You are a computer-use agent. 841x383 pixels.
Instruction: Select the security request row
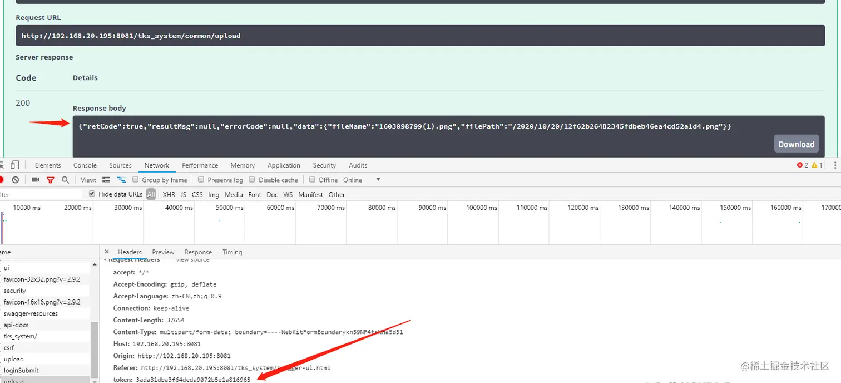click(44, 291)
